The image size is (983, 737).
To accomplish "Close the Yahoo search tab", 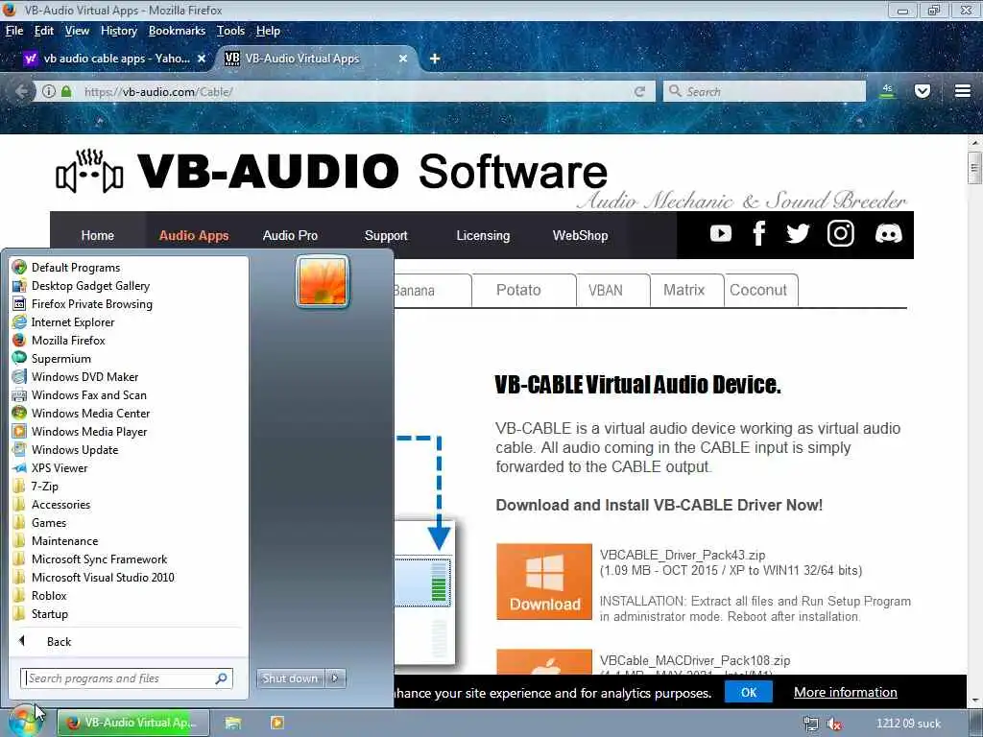I will [202, 59].
